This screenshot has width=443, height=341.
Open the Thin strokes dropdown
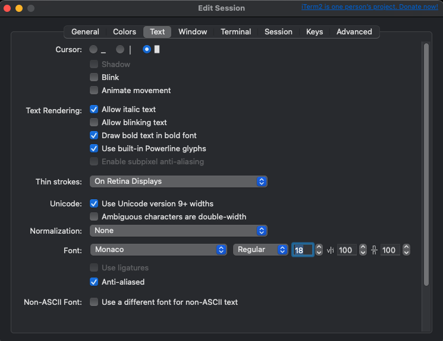coord(178,181)
